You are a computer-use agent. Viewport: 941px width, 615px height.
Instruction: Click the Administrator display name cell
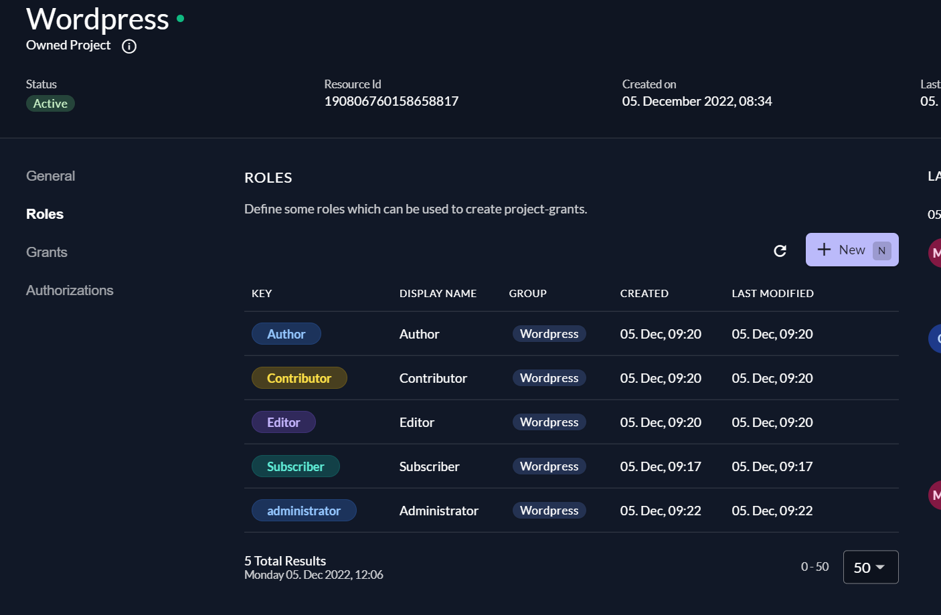439,511
